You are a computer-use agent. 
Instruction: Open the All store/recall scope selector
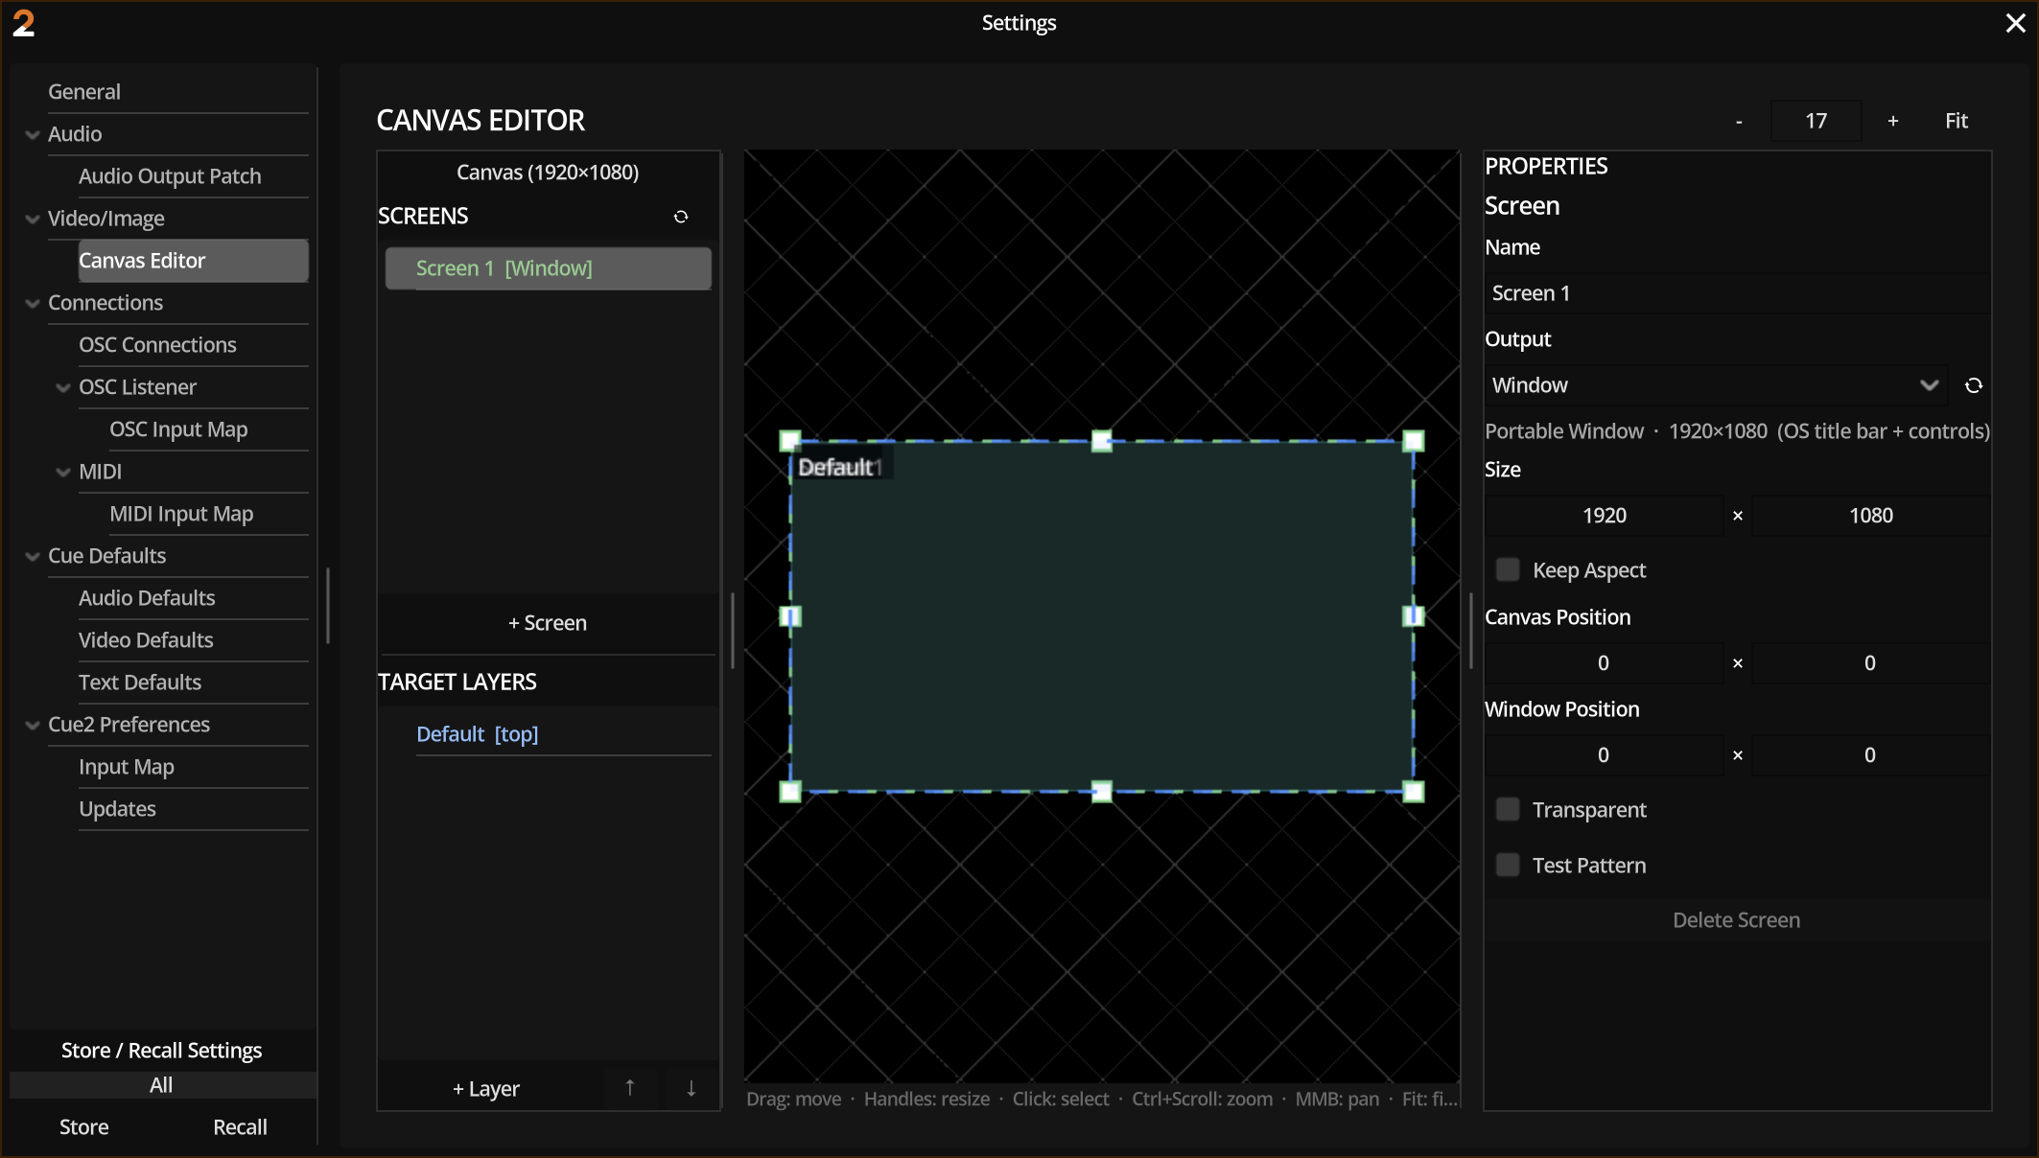(x=162, y=1085)
